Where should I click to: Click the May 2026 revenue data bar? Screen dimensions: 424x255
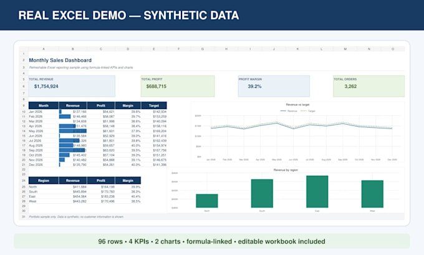[73, 131]
